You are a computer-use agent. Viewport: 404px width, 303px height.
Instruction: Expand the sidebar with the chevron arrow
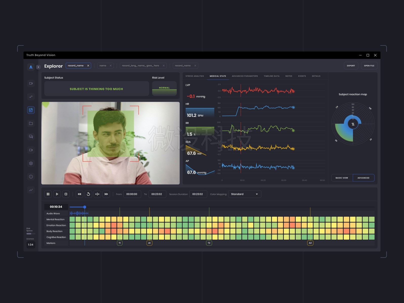point(38,67)
